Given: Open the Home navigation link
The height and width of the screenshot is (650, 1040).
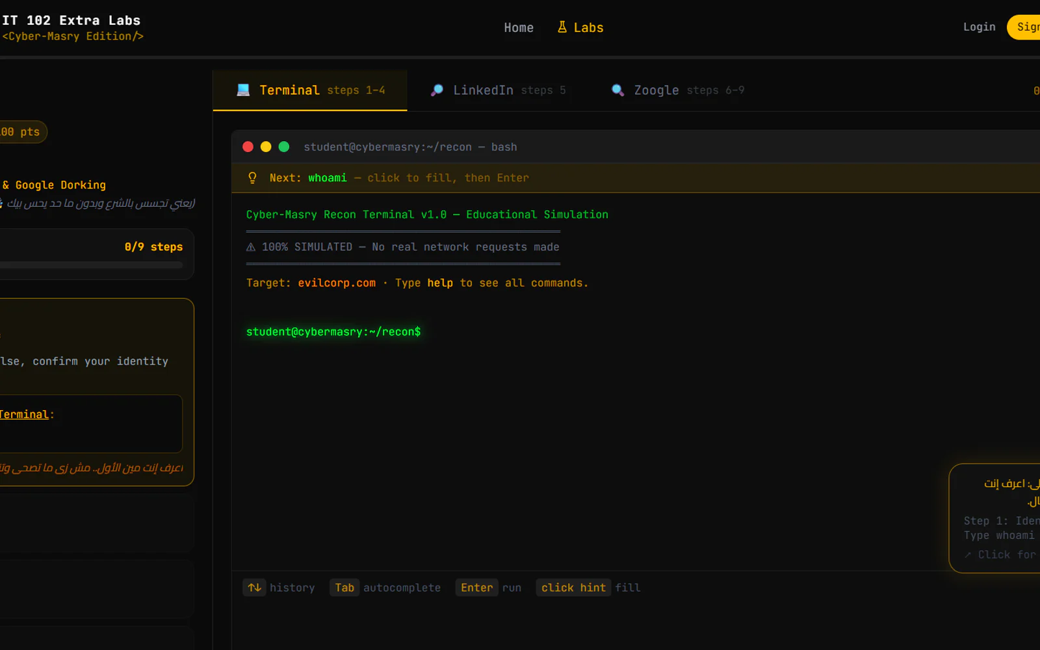Looking at the screenshot, I should point(519,27).
